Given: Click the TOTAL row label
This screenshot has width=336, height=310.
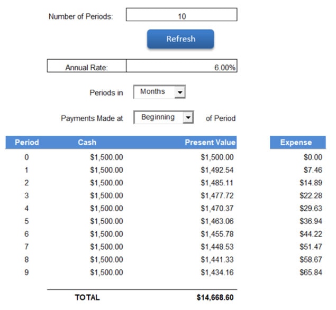Looking at the screenshot, I should [x=87, y=297].
